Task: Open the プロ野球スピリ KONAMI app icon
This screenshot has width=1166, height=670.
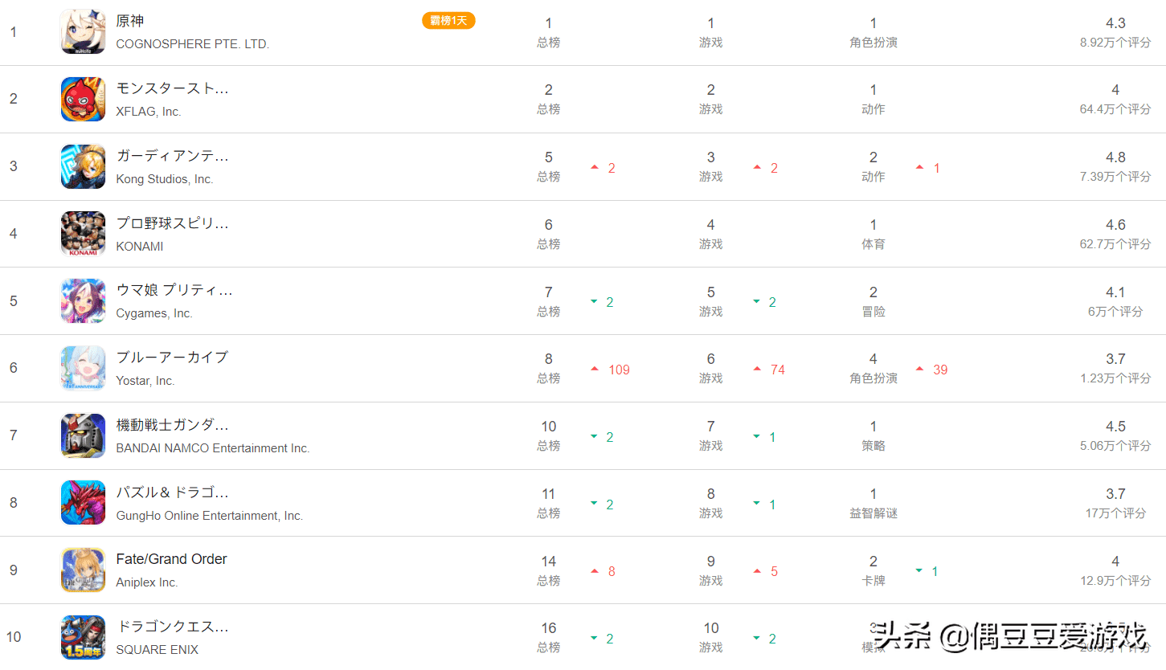Action: (x=83, y=234)
